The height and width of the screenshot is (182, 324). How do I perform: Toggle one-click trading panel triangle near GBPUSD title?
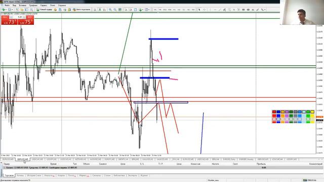(2, 14)
